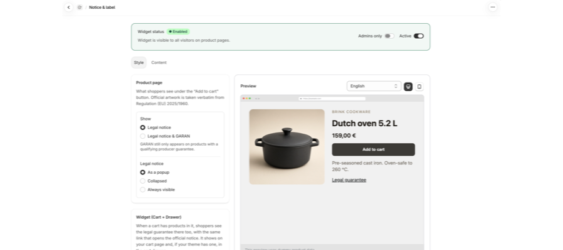Click the 159,00 € price
563x250 pixels.
(343, 136)
